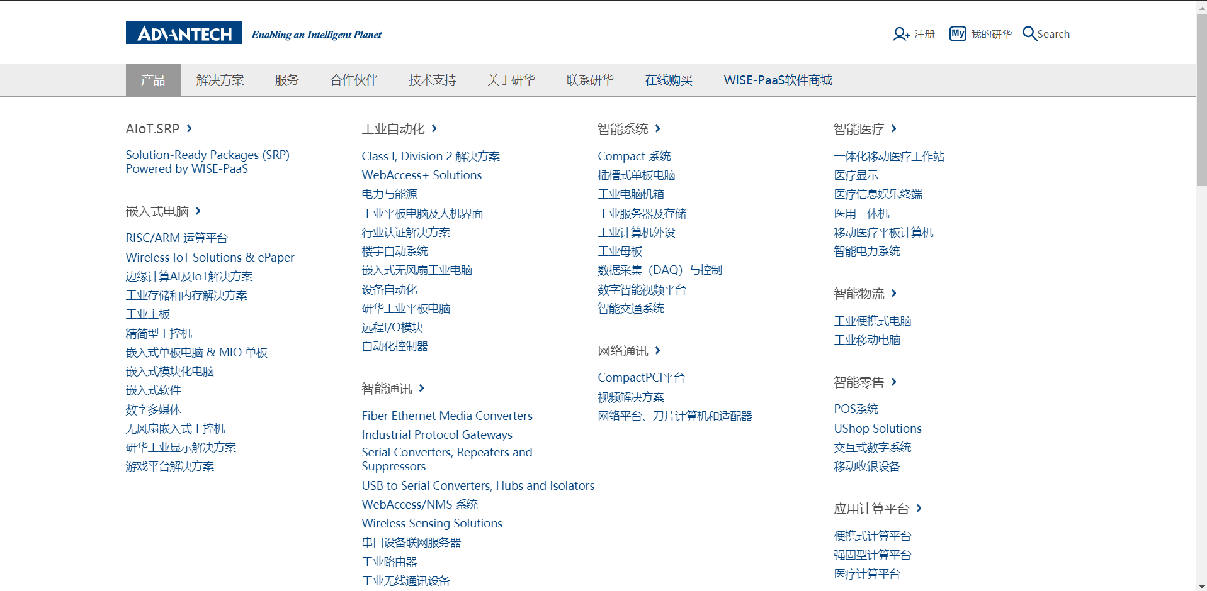Image resolution: width=1207 pixels, height=591 pixels.
Task: Click the 工业主板 link
Action: click(147, 314)
